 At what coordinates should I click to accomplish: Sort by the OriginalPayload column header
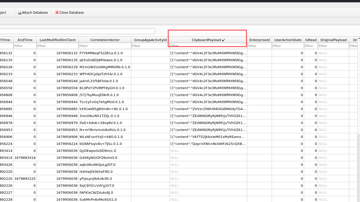click(334, 40)
